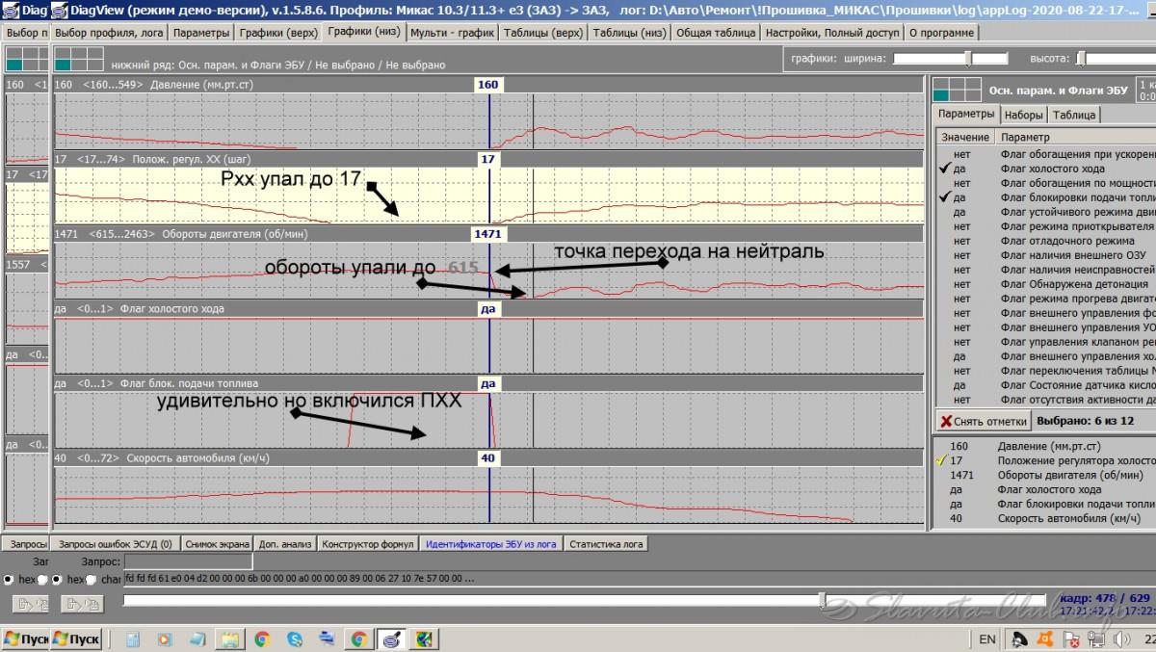Open the Конструктор формул tab
Screen dimensions: 1156x652
coord(367,544)
